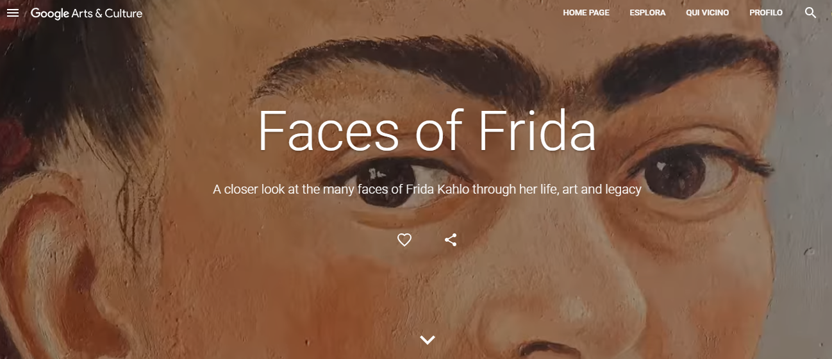The height and width of the screenshot is (359, 832).
Task: Open the PROFILO page
Action: point(765,13)
